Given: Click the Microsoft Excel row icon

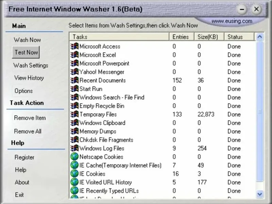Looking at the screenshot, I should (x=74, y=55).
